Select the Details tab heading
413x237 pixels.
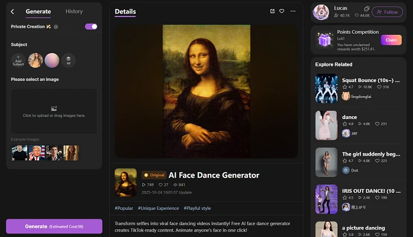coord(125,12)
